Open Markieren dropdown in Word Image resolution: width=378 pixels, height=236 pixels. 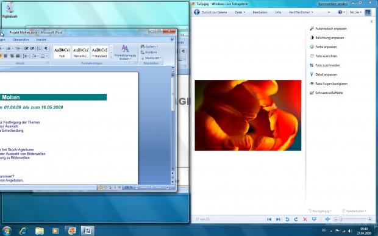click(x=151, y=58)
